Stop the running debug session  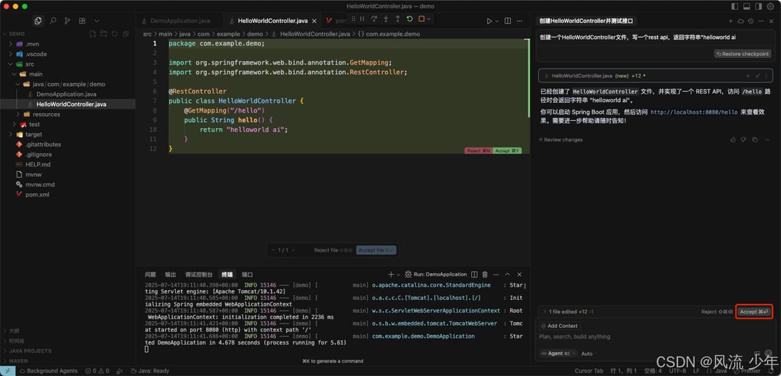422,19
